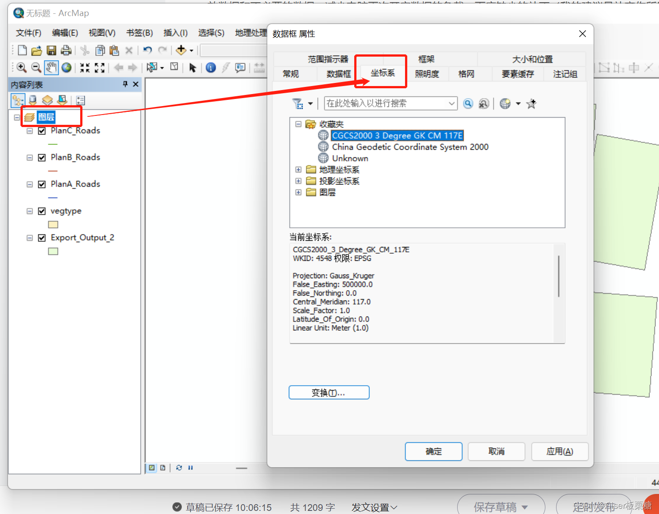Open the File menu

29,33
